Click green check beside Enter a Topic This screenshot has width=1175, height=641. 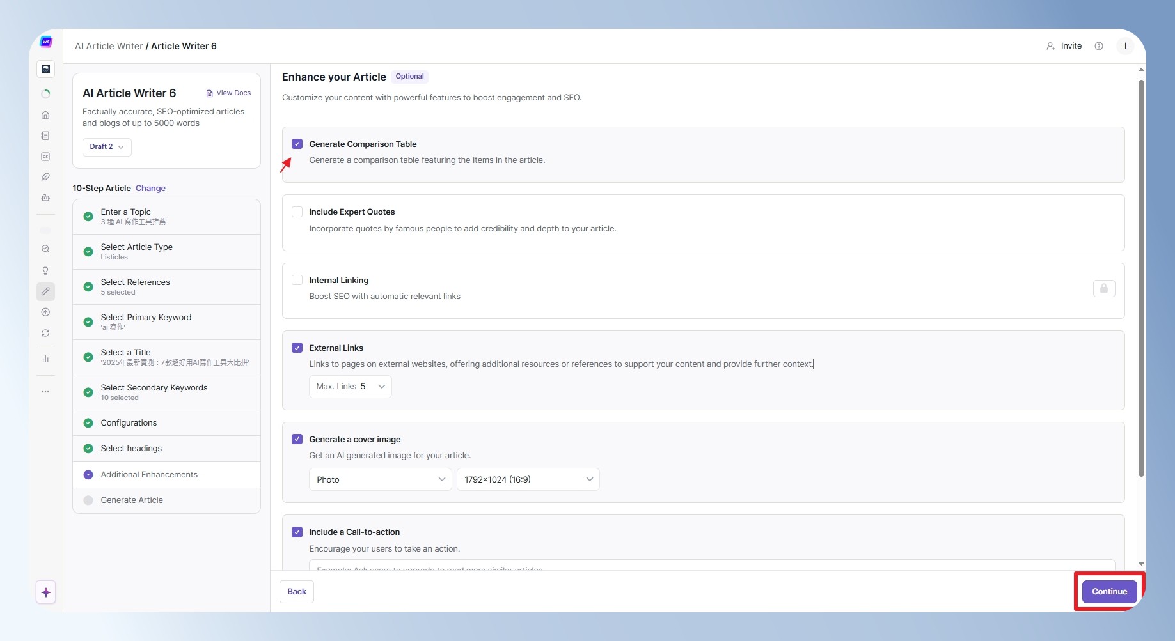point(88,217)
